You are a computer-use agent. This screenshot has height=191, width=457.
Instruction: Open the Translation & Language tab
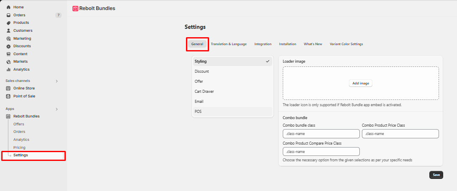229,44
